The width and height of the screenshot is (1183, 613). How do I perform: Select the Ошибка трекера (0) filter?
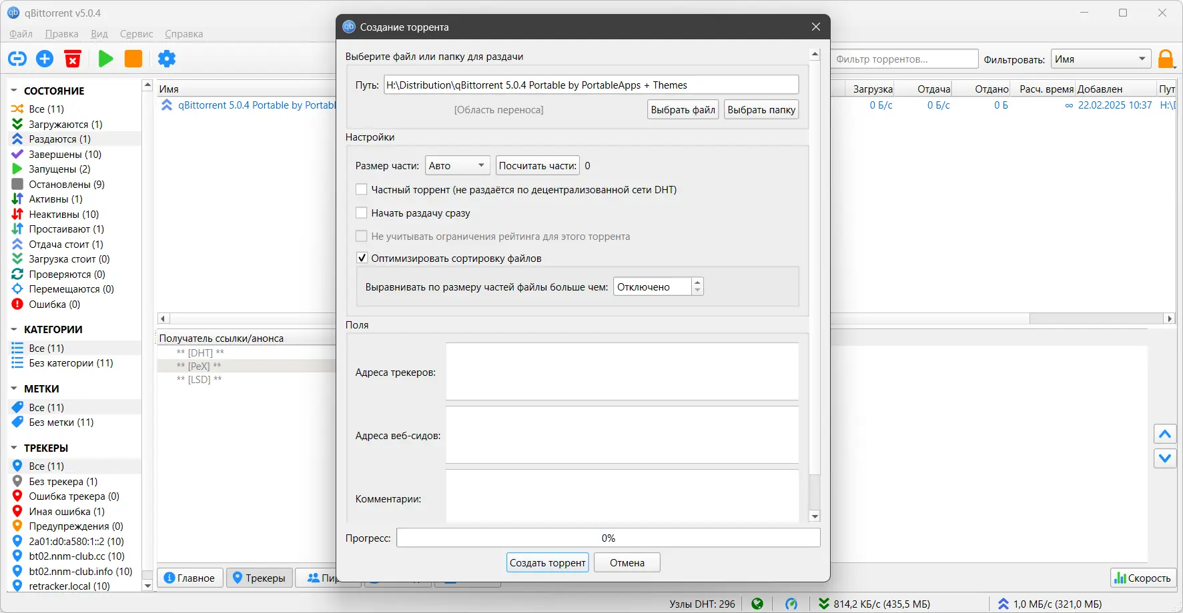[x=74, y=496]
